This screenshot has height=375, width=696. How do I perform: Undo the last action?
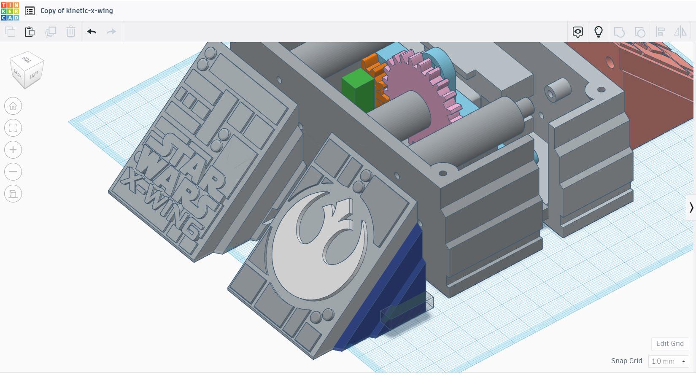click(x=92, y=32)
